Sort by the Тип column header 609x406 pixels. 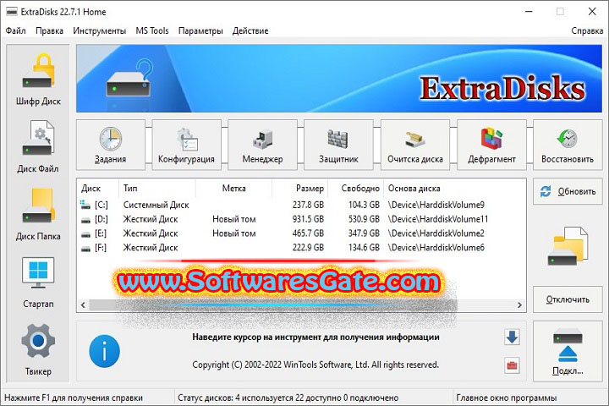pos(157,189)
